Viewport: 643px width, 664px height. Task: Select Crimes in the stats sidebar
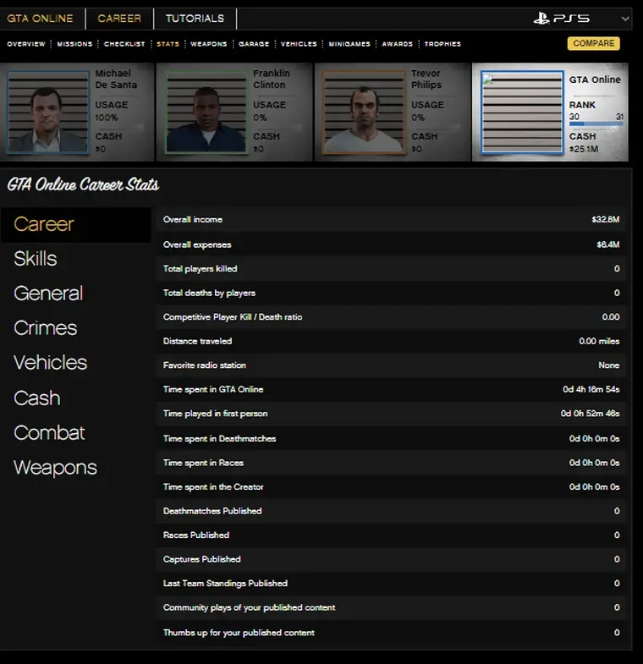pyautogui.click(x=46, y=328)
